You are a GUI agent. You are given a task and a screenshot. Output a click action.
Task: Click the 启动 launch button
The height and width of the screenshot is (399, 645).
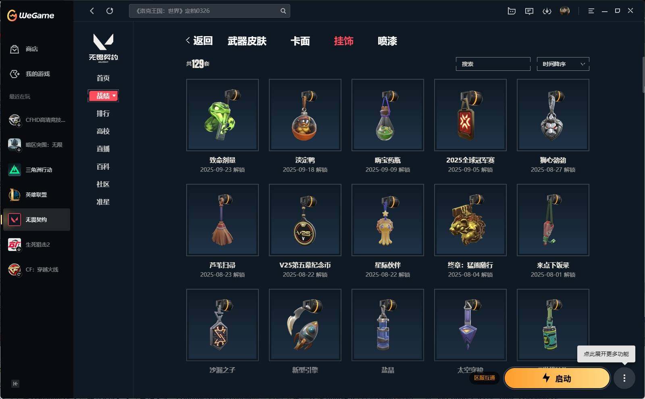point(557,378)
